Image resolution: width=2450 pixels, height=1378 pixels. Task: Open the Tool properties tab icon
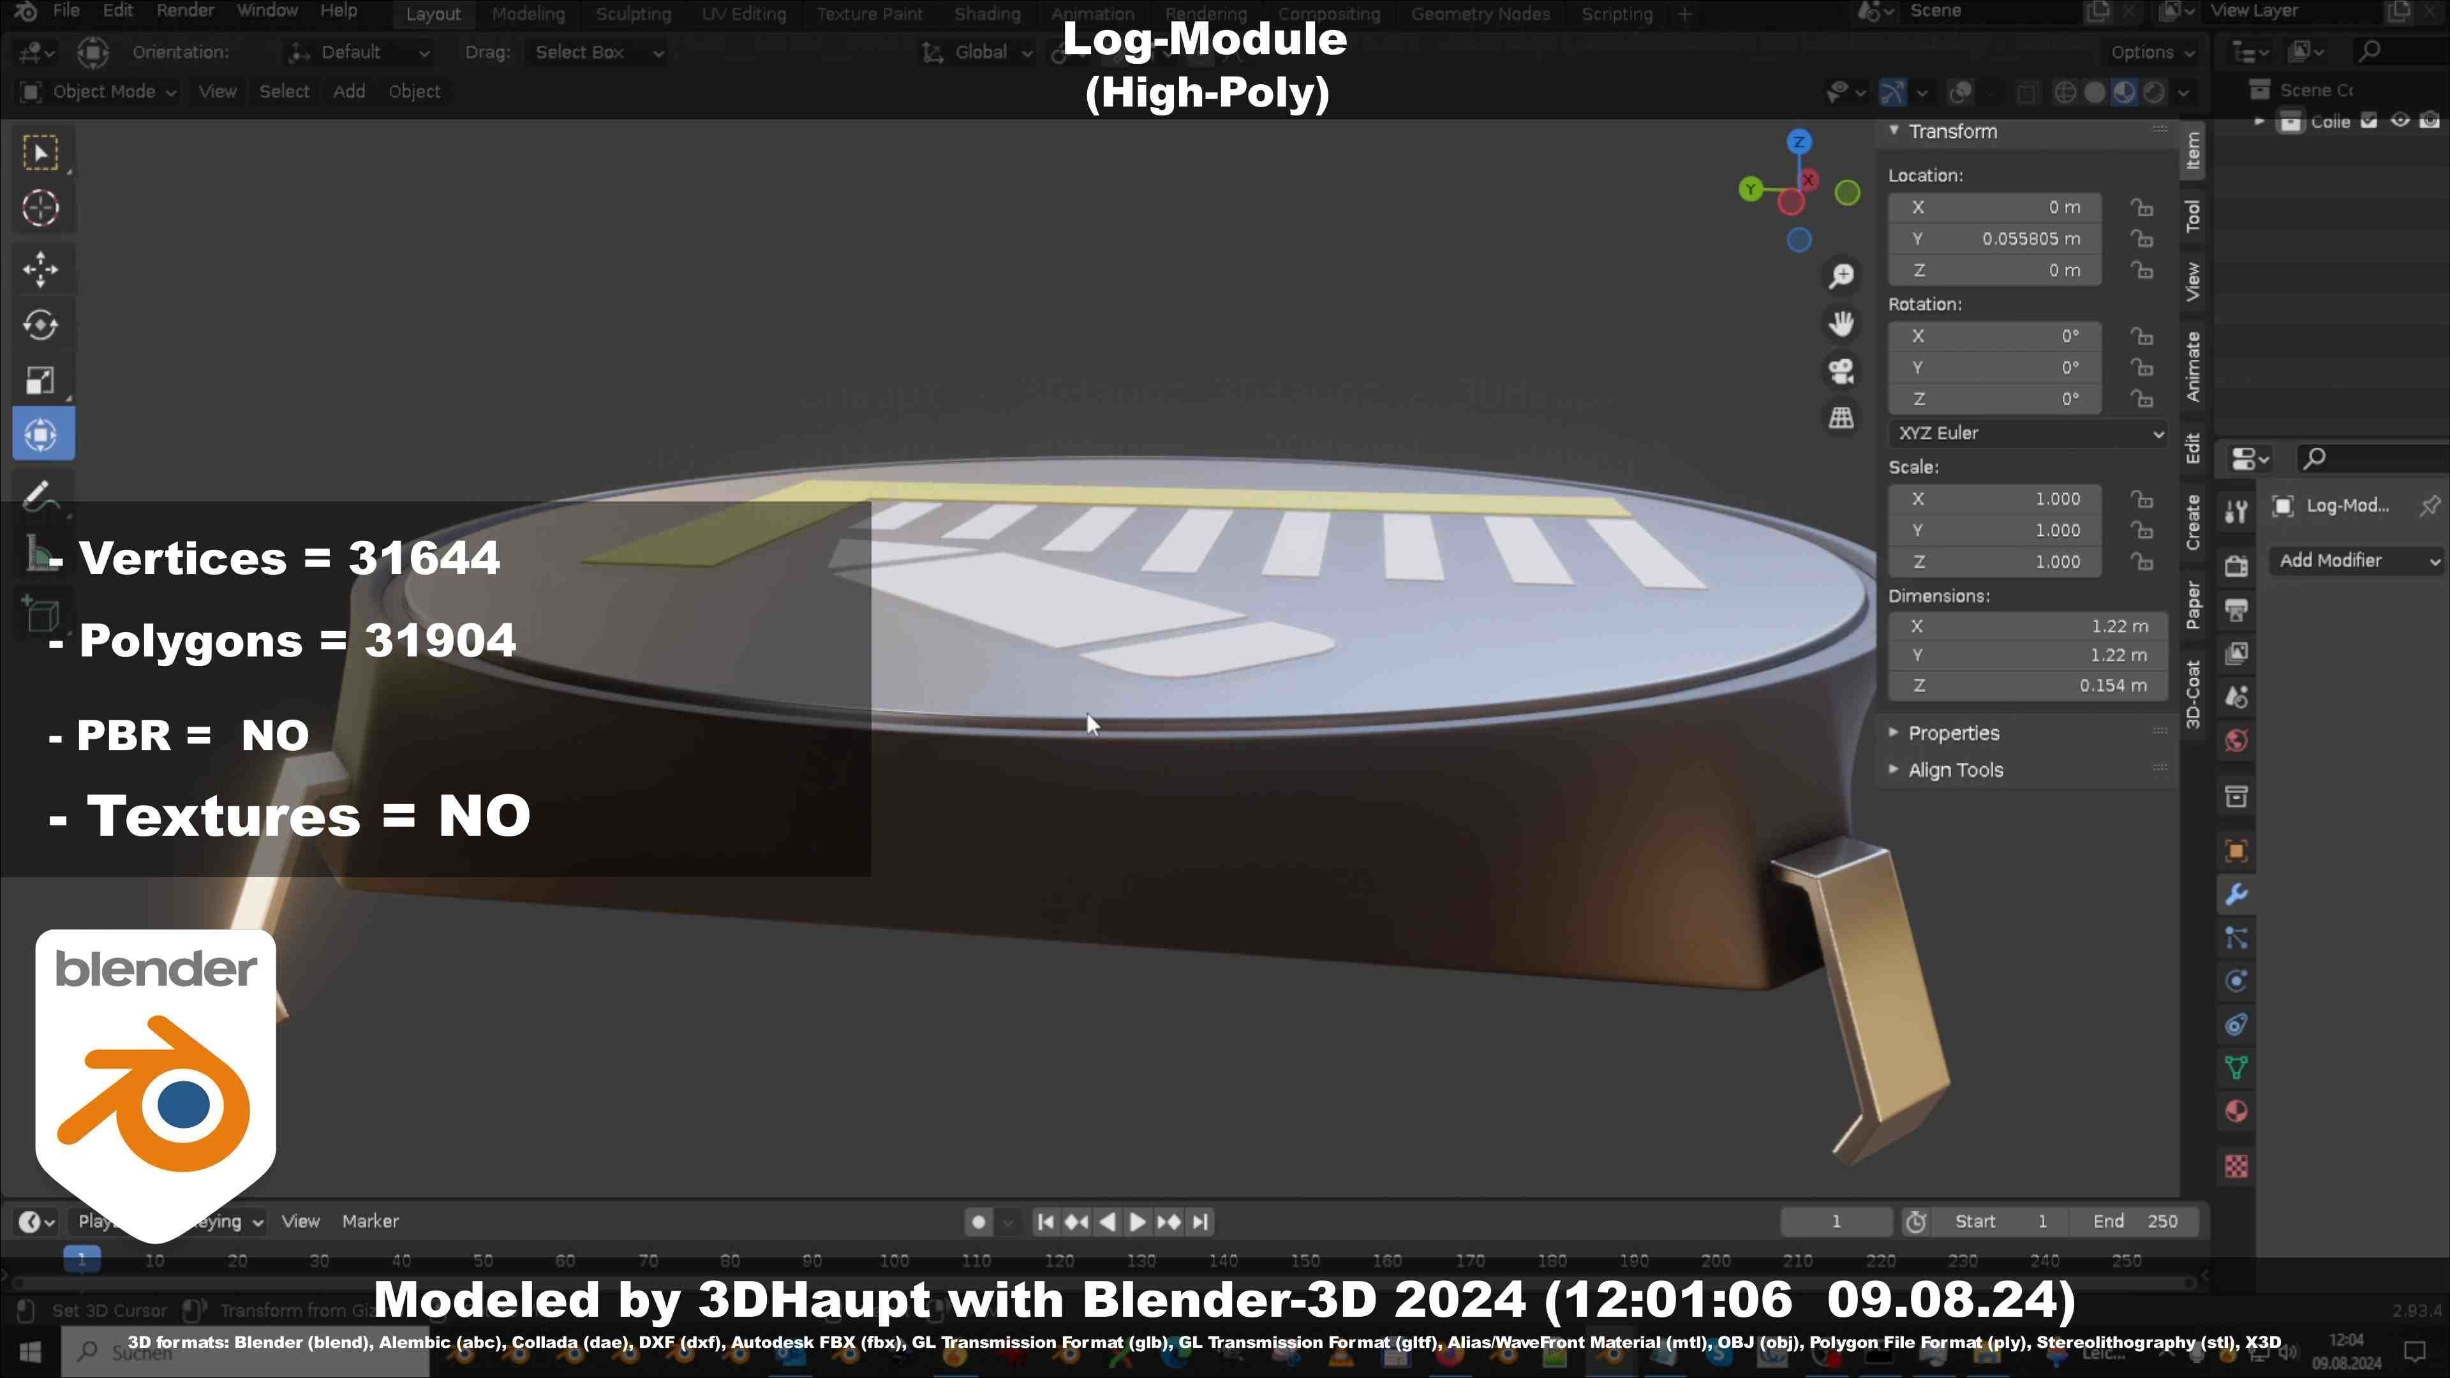tap(2236, 512)
